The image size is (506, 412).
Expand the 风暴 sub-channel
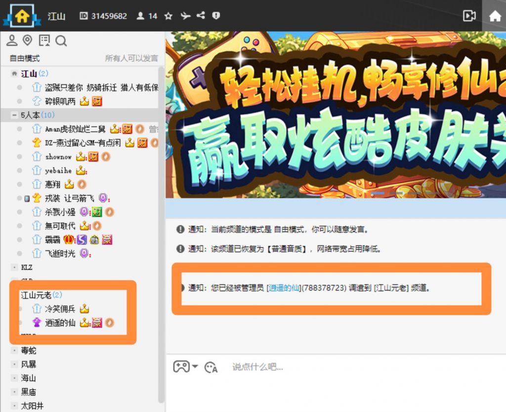[14, 364]
